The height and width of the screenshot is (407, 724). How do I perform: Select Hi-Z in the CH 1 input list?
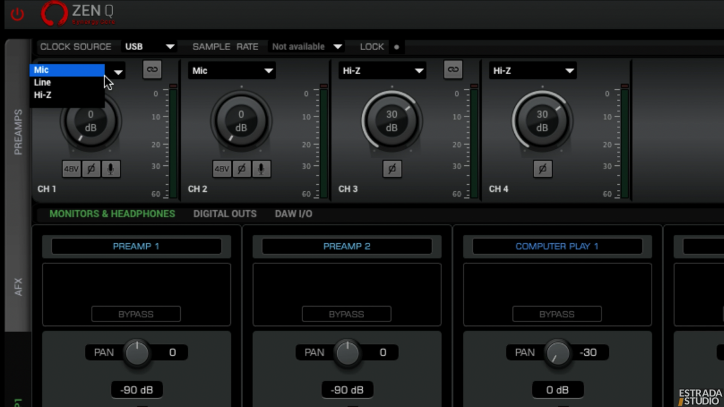(x=67, y=95)
